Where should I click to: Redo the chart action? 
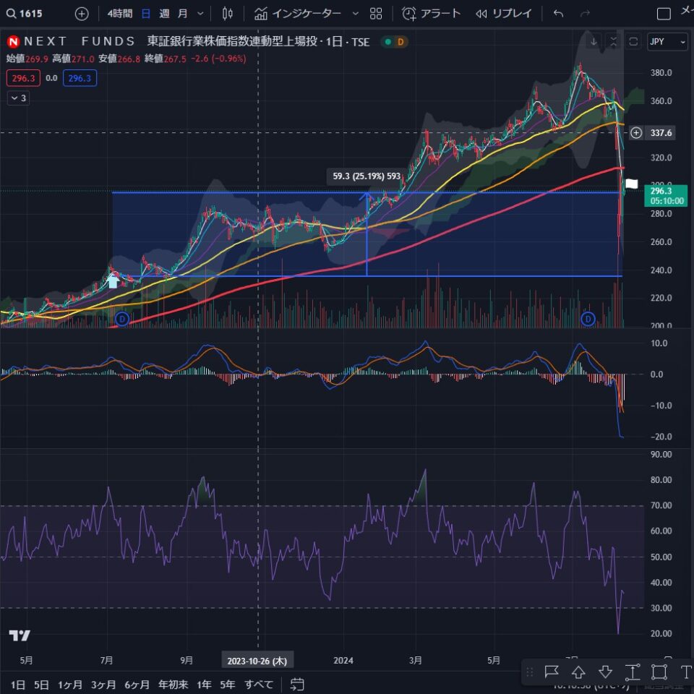pos(585,14)
